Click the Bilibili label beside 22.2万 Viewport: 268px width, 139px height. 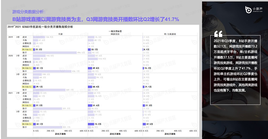(x=27, y=50)
